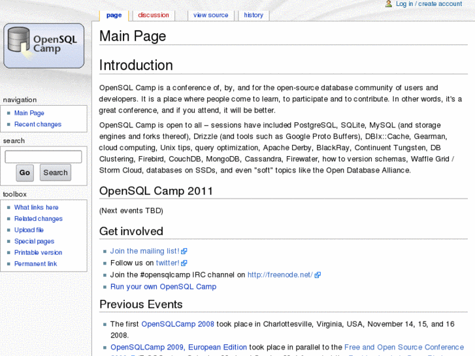Click the Search button
475x356 pixels.
(x=56, y=172)
